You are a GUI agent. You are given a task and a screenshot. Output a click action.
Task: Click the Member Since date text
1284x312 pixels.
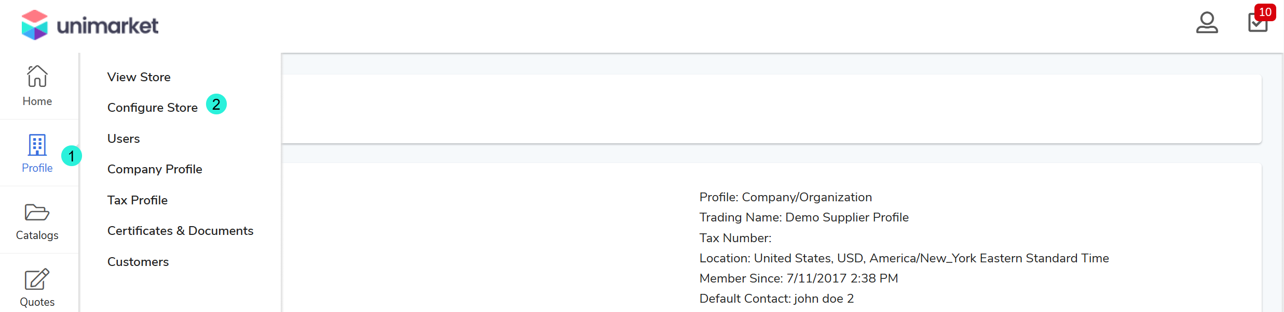pos(798,278)
